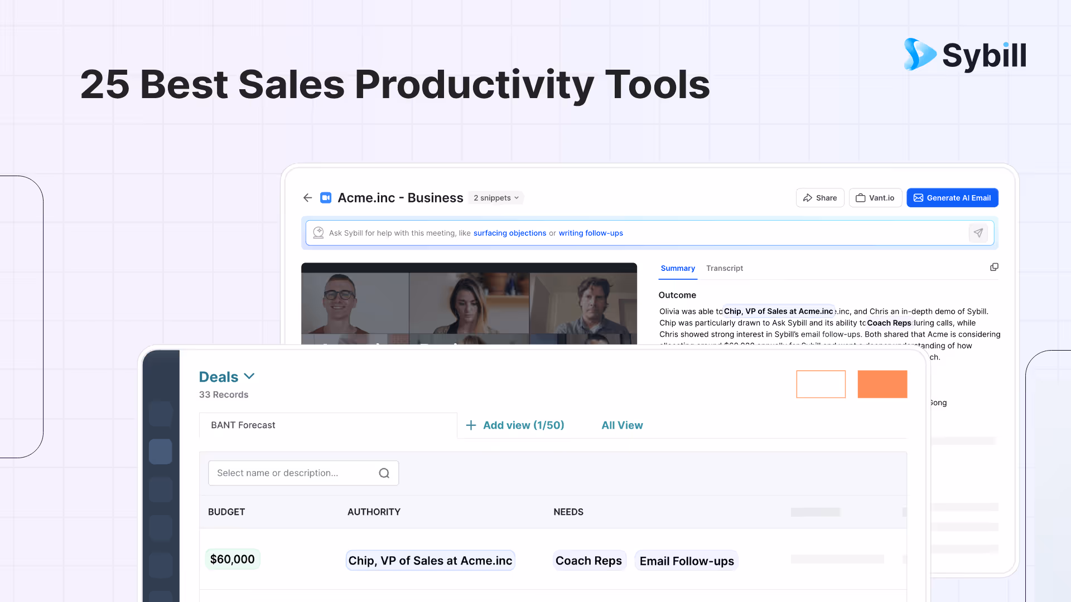Screen dimensions: 1071x602
Task: Click the send paper plane icon
Action: tap(978, 233)
